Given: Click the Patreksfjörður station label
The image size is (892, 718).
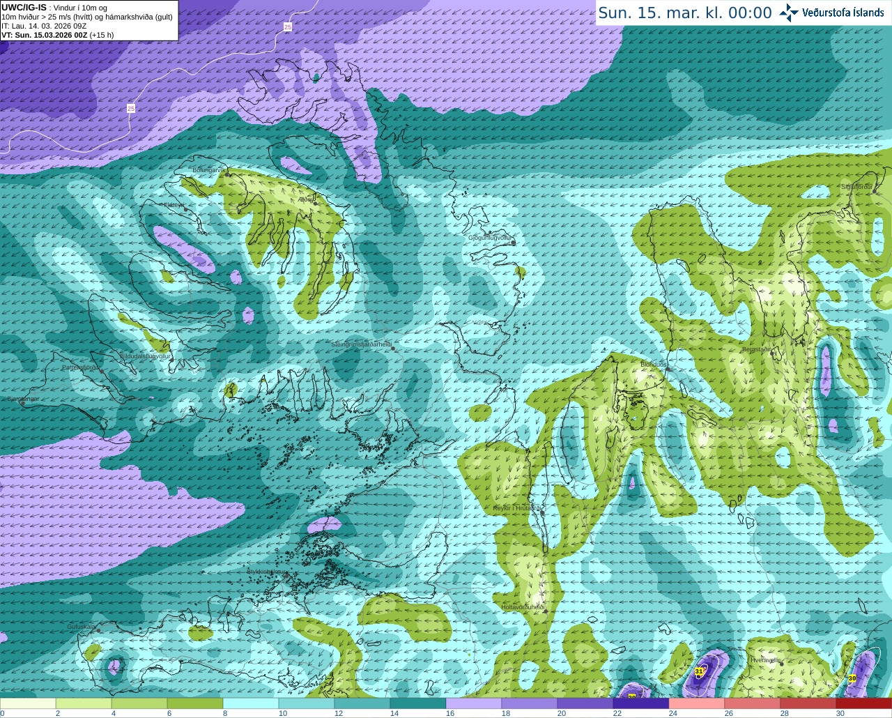Looking at the screenshot, I should coord(81,367).
